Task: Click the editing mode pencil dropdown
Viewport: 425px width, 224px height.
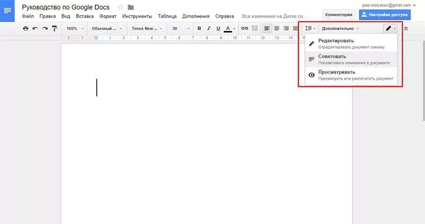Action: [x=391, y=28]
